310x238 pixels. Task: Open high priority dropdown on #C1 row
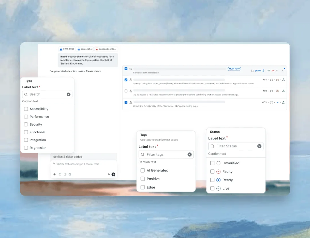click(277, 80)
